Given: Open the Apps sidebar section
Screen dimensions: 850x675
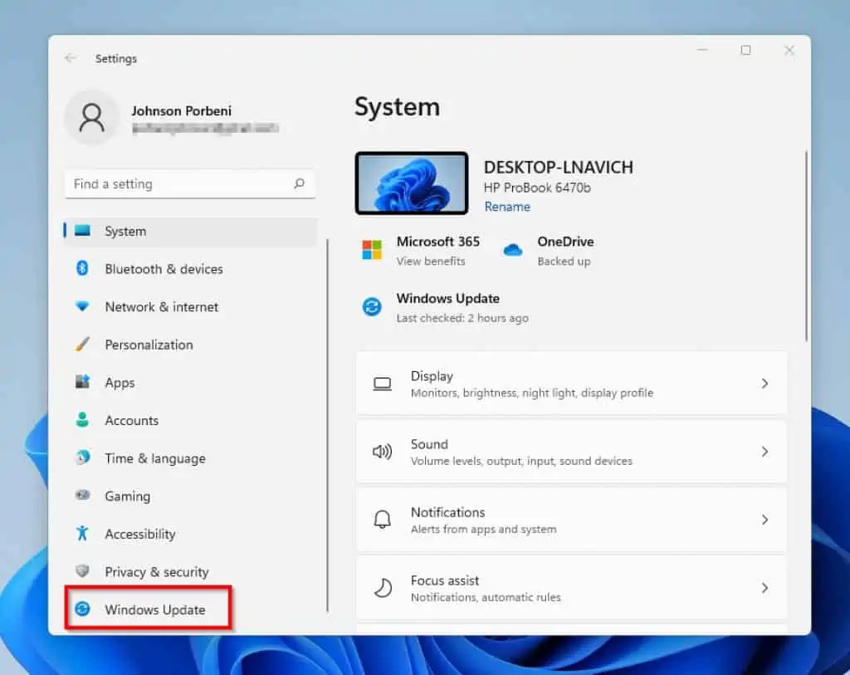Looking at the screenshot, I should (120, 382).
